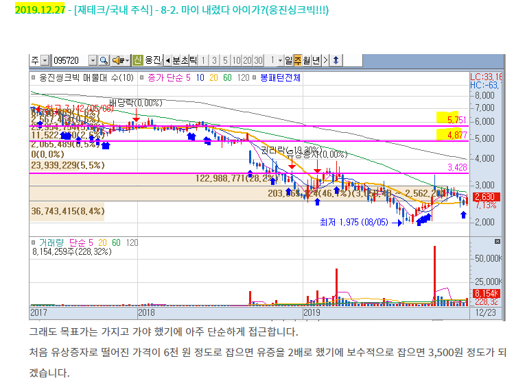Click the small square before 봉패턴전체
The image size is (514, 387).
255,77
